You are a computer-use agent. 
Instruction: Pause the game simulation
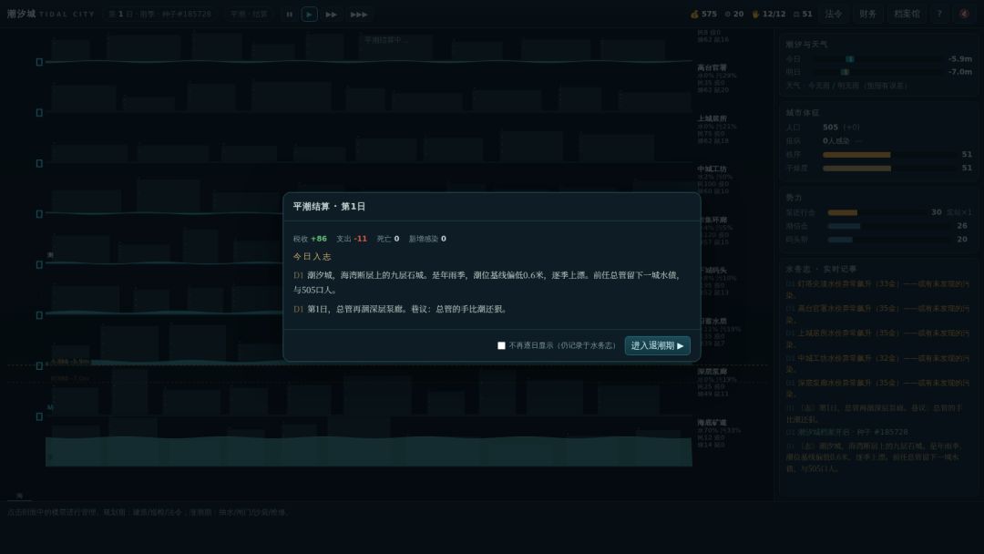290,14
